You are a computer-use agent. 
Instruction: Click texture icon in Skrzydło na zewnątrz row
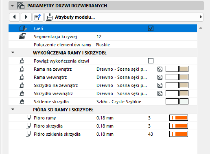(x=160, y=85)
